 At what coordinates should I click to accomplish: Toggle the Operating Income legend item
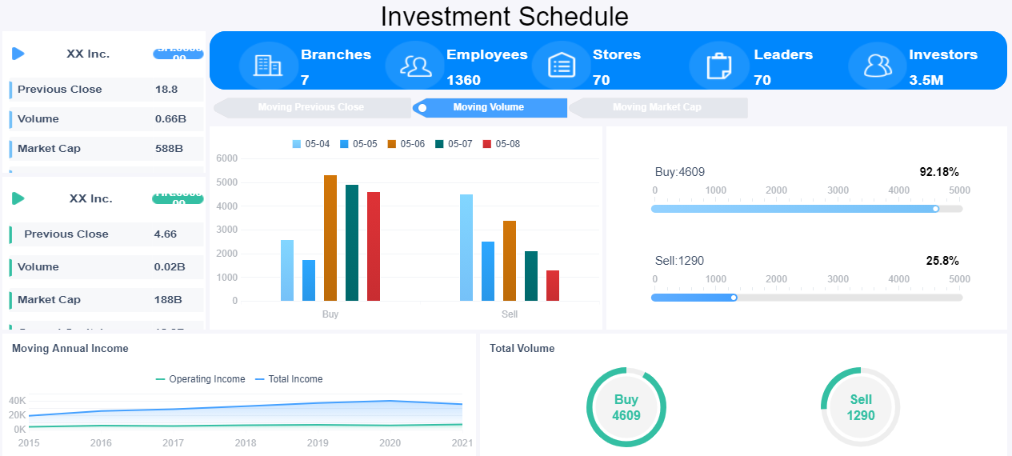[x=200, y=379]
